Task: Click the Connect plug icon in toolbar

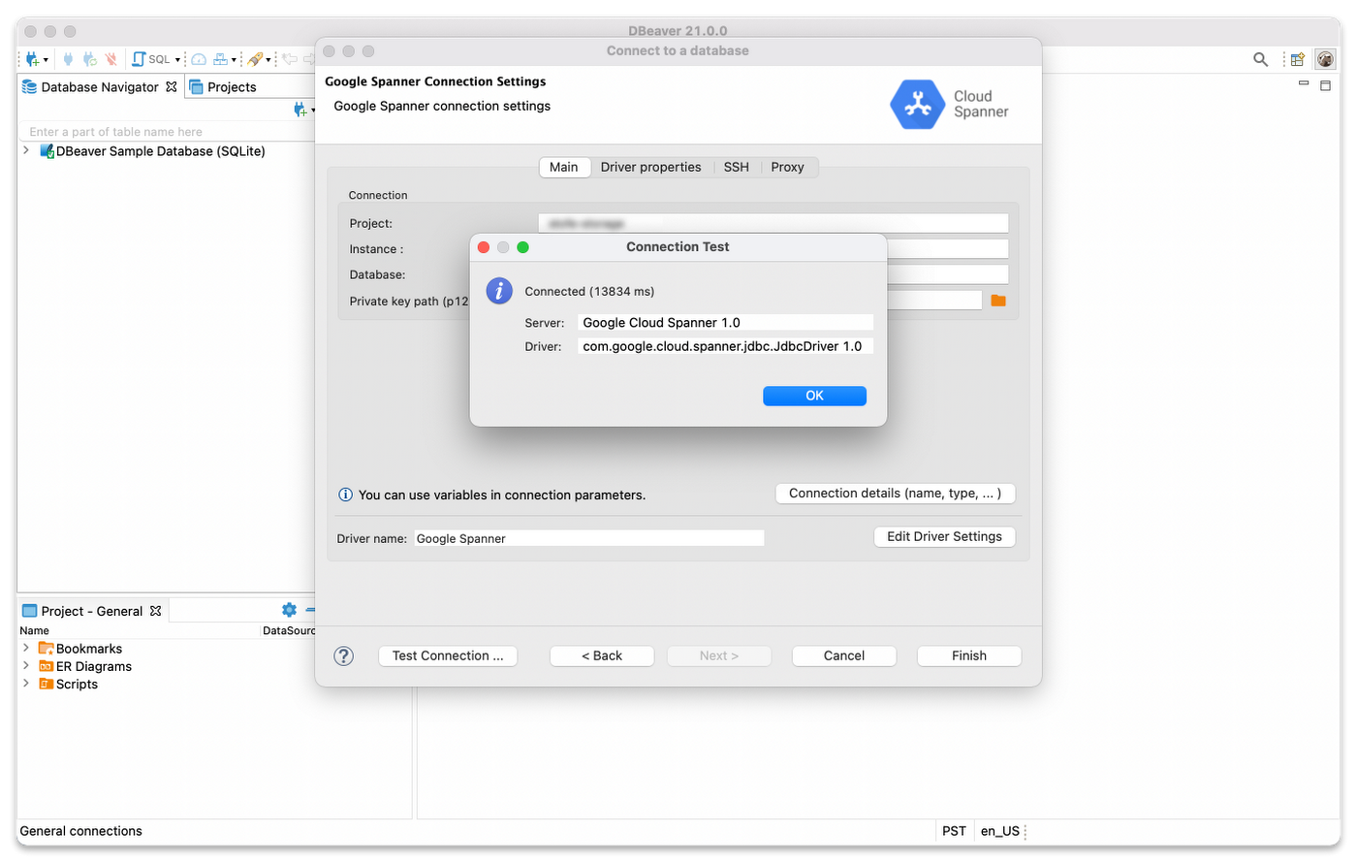Action: click(68, 59)
